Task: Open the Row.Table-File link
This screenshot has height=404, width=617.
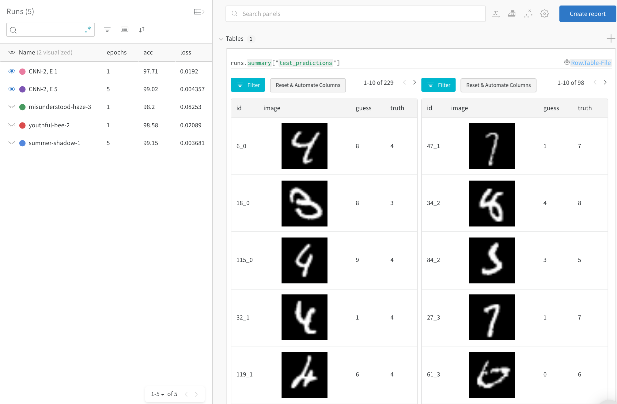Action: (x=590, y=63)
